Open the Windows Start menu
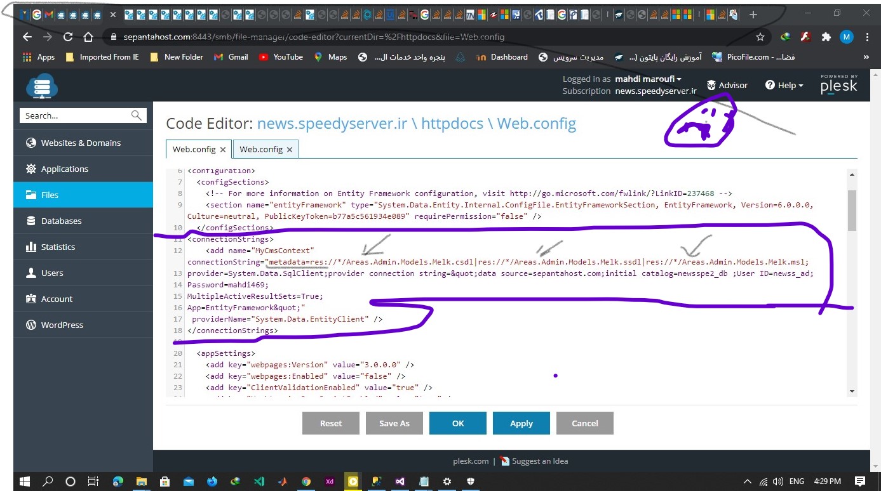 coord(24,481)
